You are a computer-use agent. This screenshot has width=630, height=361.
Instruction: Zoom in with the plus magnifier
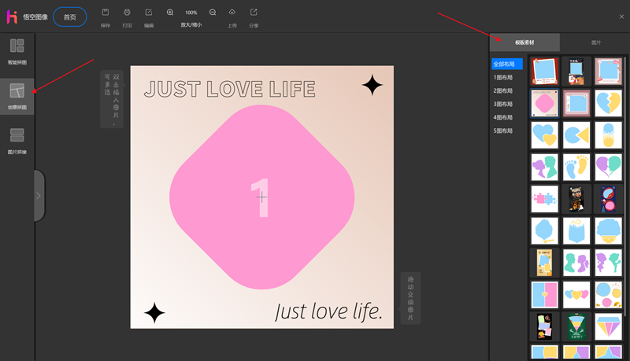[x=170, y=13]
